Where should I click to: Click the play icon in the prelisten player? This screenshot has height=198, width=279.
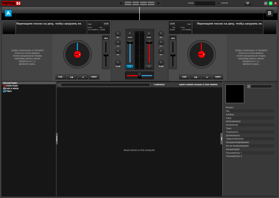coord(249,86)
